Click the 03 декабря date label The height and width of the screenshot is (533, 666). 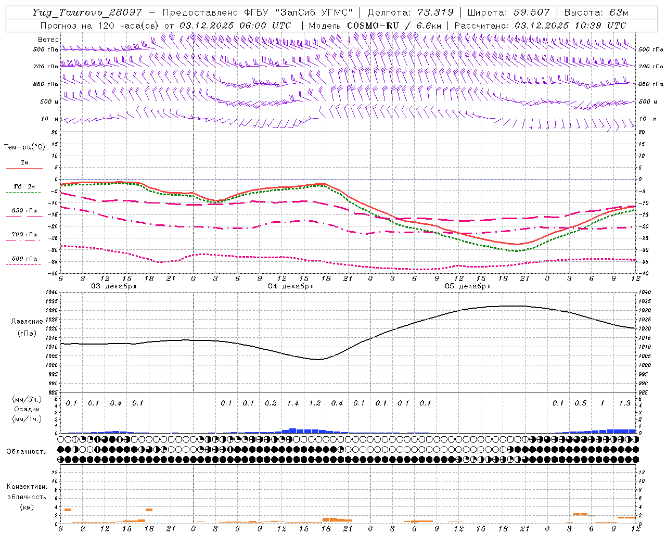(114, 286)
